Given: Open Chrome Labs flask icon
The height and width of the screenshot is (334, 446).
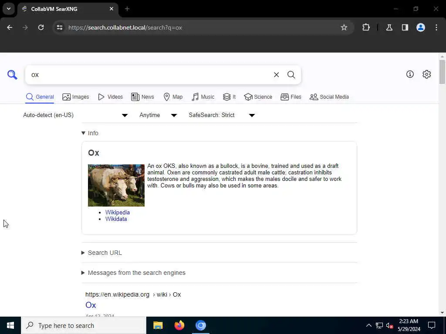Looking at the screenshot, I should click(389, 27).
